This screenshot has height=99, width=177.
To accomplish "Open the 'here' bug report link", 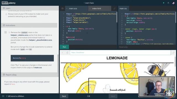I will pos(13,84).
